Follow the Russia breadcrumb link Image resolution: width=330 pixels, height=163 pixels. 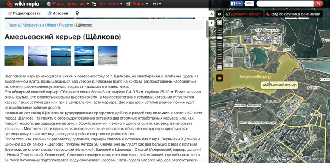(14, 25)
